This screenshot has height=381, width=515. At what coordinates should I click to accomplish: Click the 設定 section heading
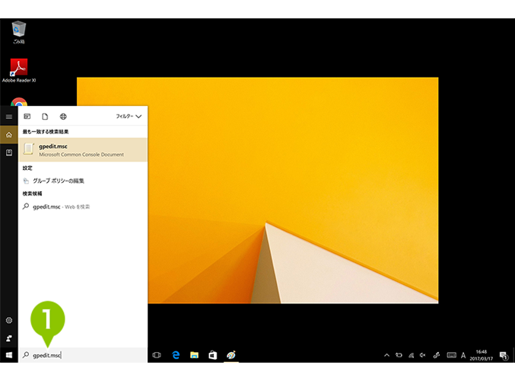click(27, 168)
